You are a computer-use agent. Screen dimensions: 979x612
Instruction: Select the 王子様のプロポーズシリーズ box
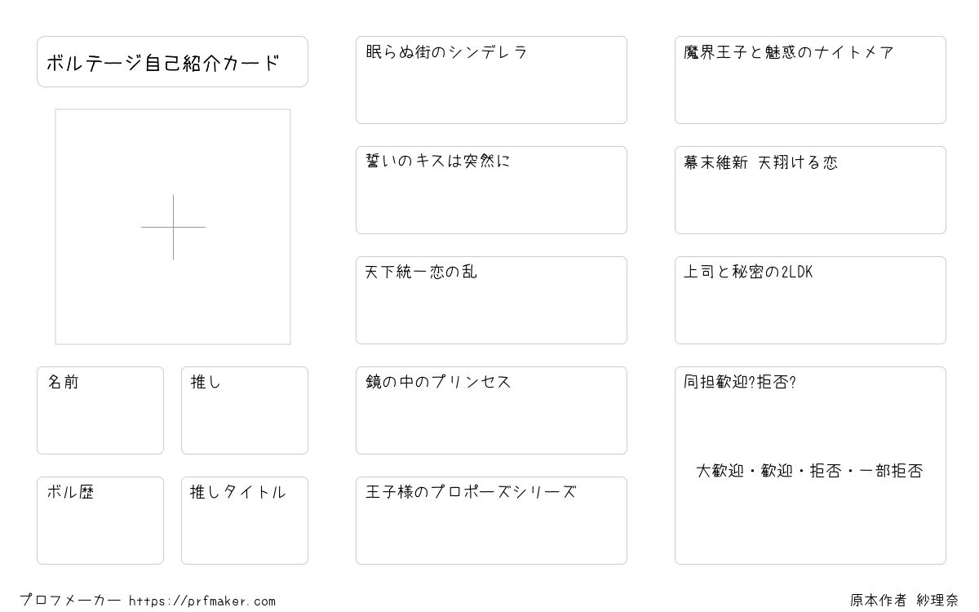pos(491,521)
